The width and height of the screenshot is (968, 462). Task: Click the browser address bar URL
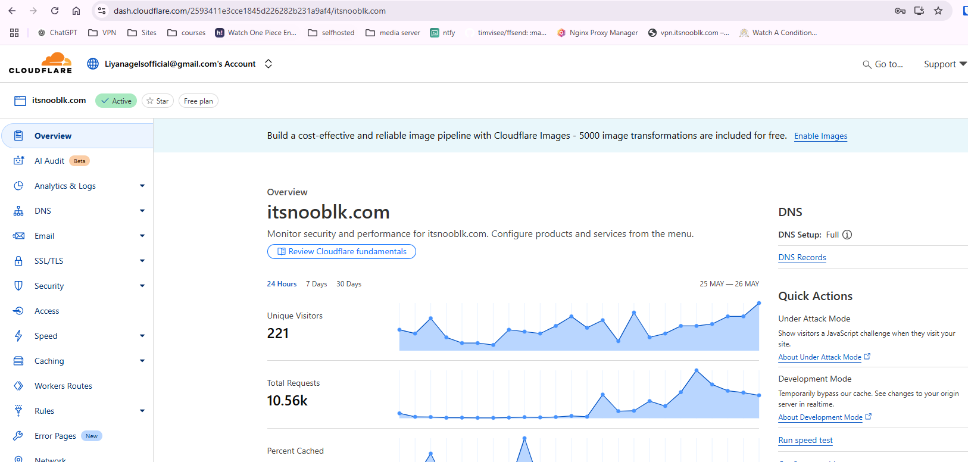pyautogui.click(x=249, y=11)
